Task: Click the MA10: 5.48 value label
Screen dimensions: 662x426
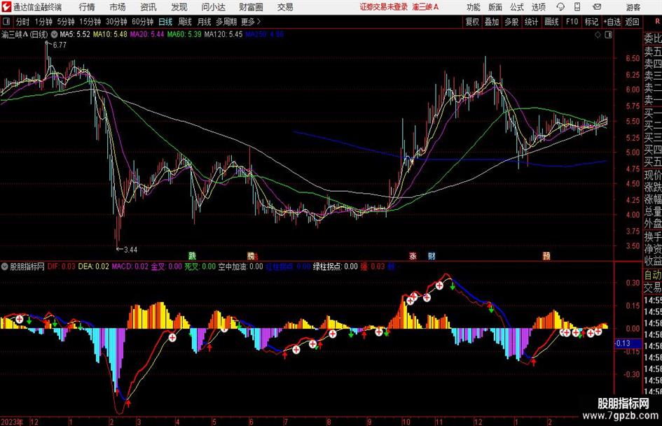Action: point(110,34)
